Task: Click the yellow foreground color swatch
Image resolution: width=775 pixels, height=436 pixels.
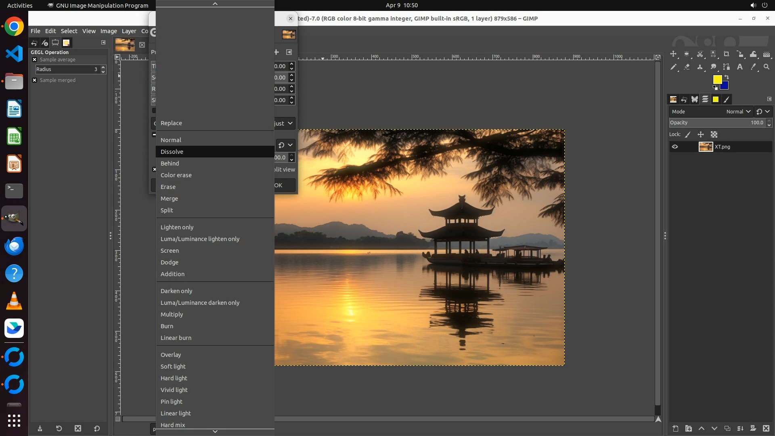Action: click(x=717, y=79)
